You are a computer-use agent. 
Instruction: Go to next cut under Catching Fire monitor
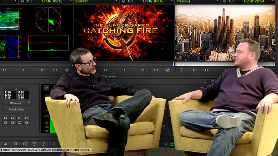156,70
